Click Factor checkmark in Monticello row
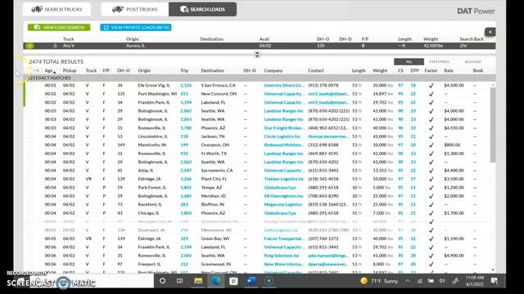The image size is (524, 294). [x=431, y=145]
